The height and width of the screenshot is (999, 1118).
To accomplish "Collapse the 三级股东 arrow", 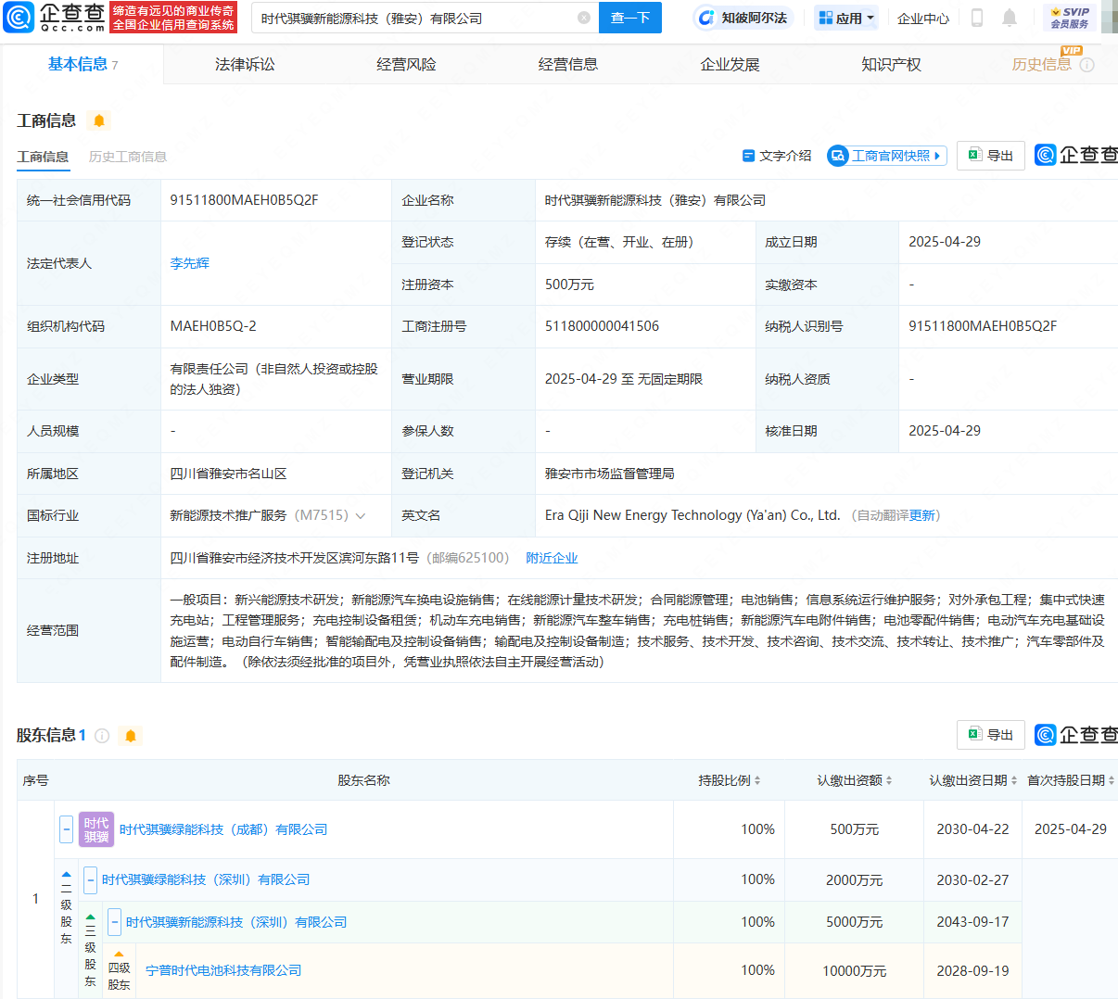I will click(90, 917).
